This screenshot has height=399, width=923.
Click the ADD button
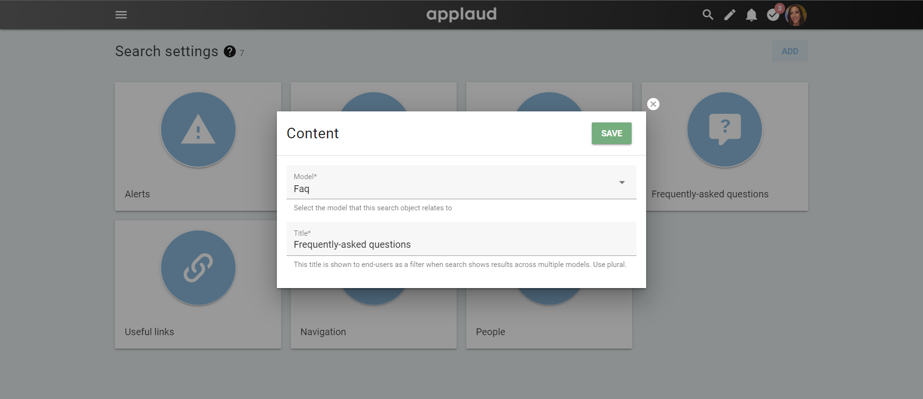790,51
